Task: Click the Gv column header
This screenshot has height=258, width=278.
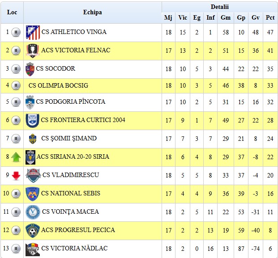Action: (256, 18)
